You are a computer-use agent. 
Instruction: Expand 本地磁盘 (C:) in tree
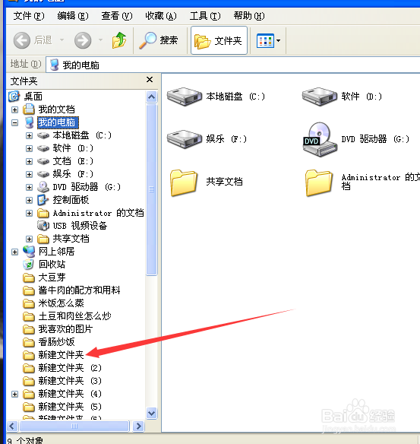[x=29, y=135]
